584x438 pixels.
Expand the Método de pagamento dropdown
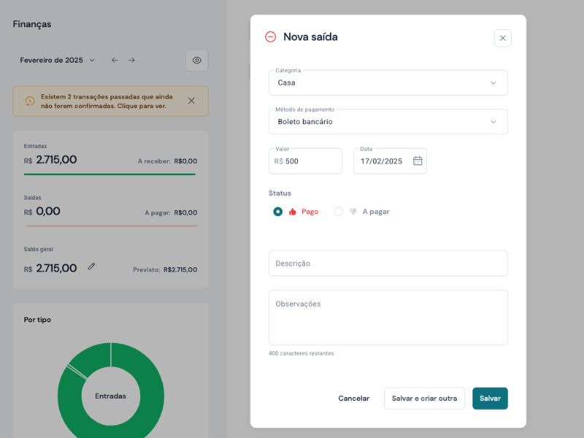[x=388, y=122]
